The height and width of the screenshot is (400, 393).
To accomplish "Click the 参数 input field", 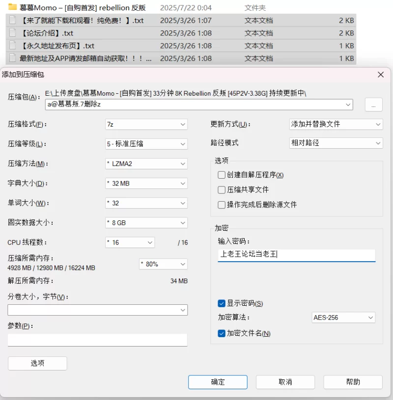I will pos(98,340).
